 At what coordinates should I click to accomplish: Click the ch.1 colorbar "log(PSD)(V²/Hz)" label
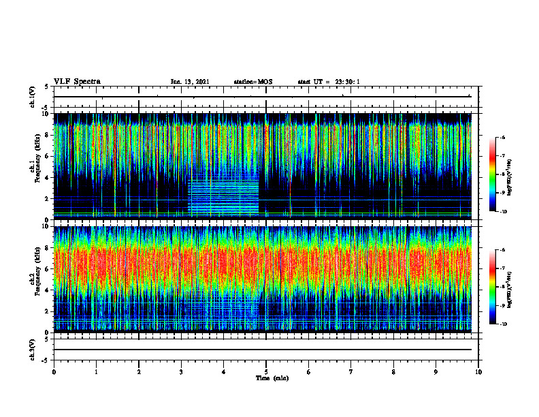point(510,178)
